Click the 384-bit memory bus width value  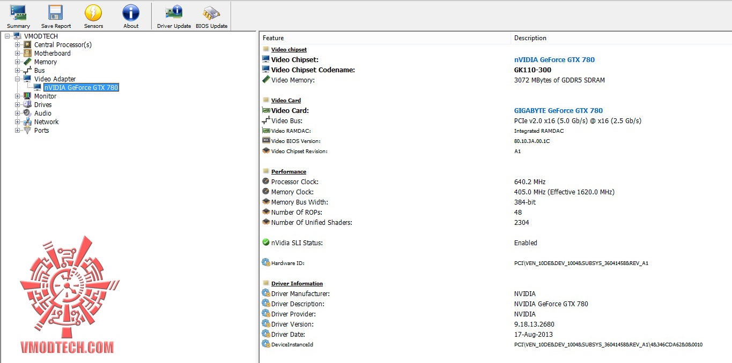click(x=525, y=202)
